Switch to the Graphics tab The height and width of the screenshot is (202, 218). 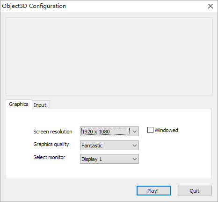click(19, 104)
